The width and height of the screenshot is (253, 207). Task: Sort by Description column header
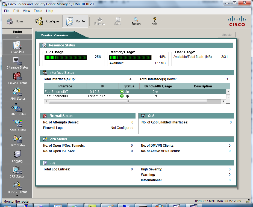203,86
